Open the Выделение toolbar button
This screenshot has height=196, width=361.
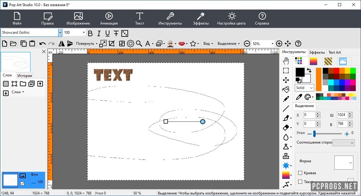pos(228,44)
